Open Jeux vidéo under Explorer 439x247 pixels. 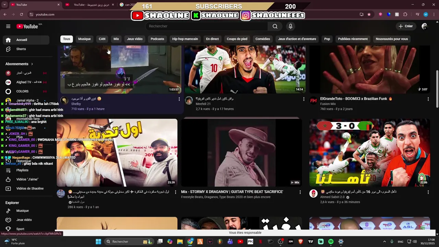point(26,220)
